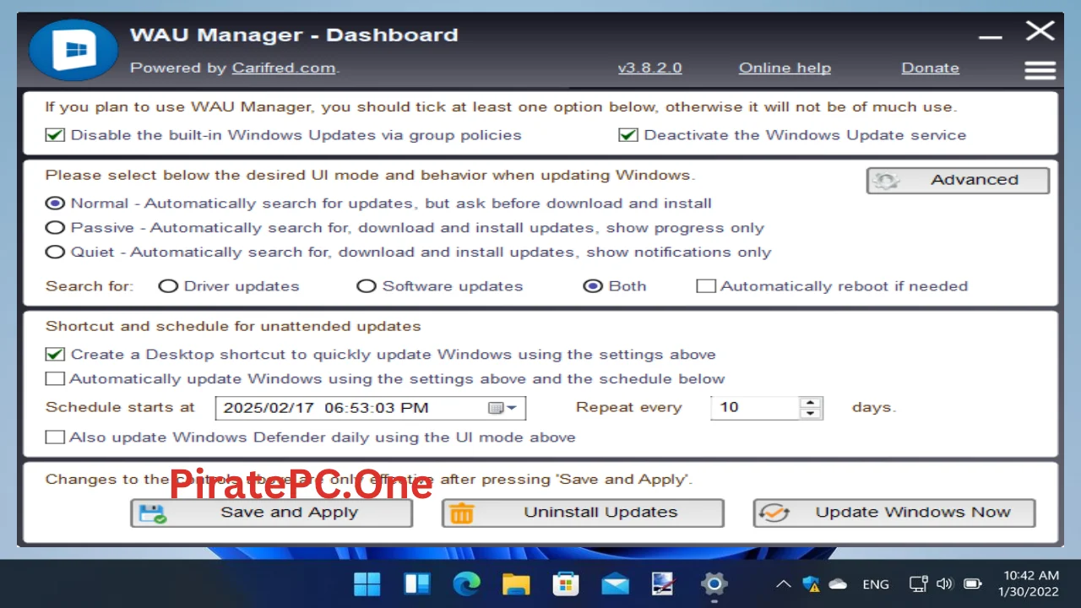Click the v3.8.2.0 version link
The image size is (1081, 608).
point(649,68)
